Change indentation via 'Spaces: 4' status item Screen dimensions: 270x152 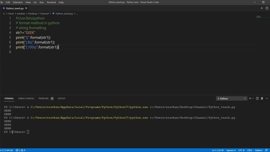click(231, 150)
